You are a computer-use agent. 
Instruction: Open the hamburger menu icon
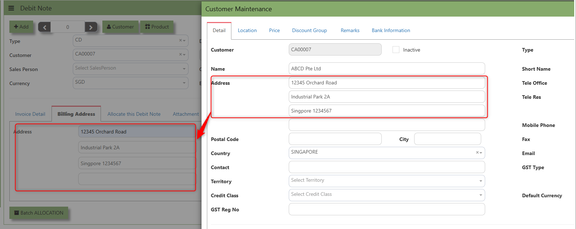point(11,8)
